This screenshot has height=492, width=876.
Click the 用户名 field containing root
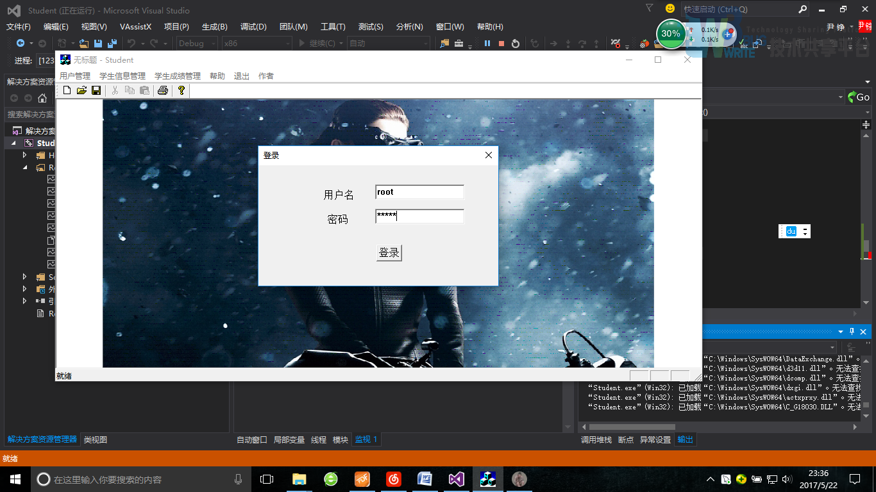pos(419,192)
